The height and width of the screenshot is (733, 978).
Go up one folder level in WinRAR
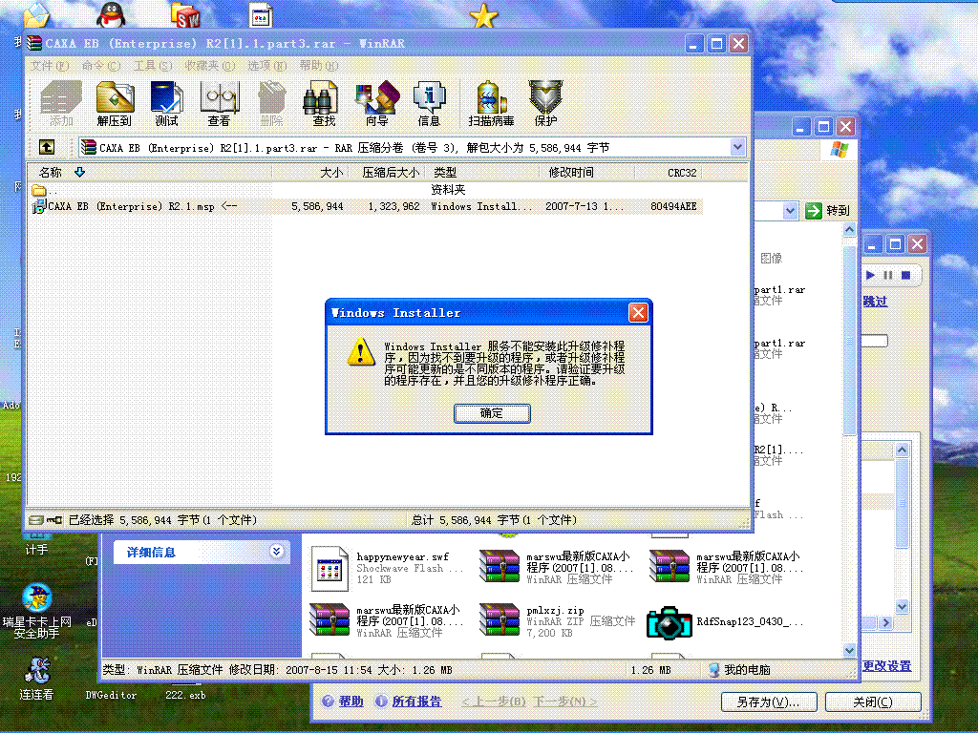coord(47,147)
